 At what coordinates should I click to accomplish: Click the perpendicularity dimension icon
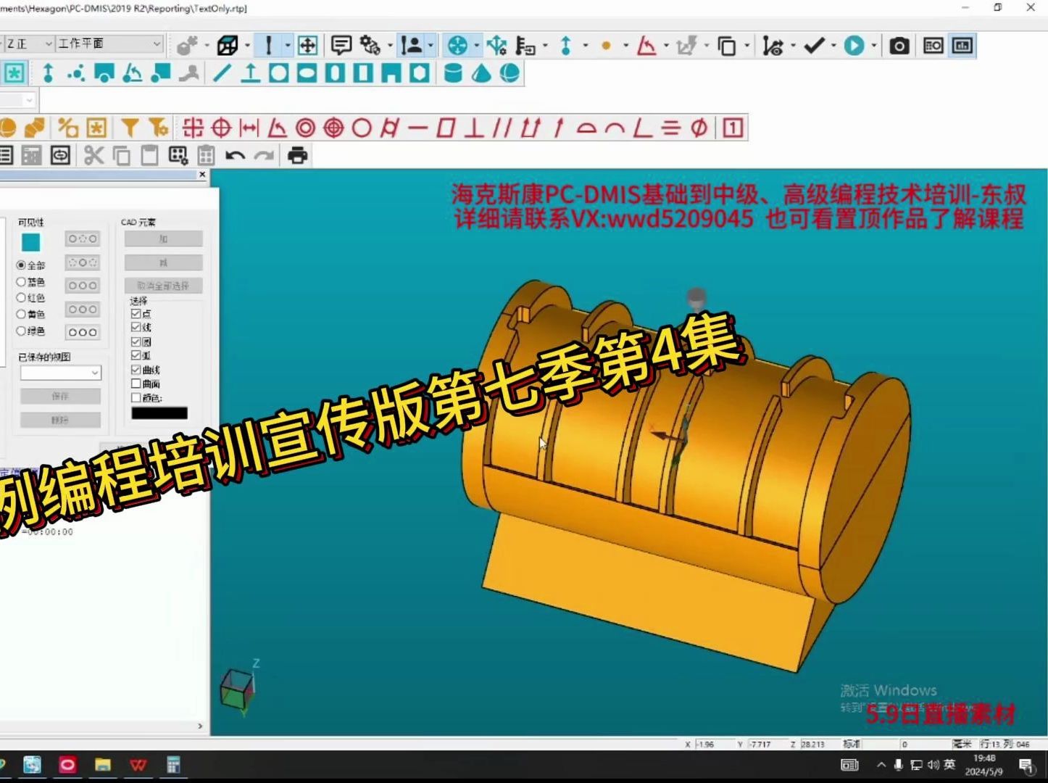474,128
